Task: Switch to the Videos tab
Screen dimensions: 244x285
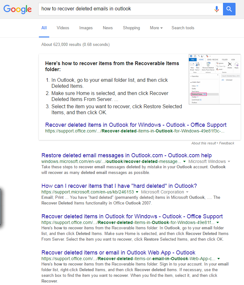Action: coord(63,28)
